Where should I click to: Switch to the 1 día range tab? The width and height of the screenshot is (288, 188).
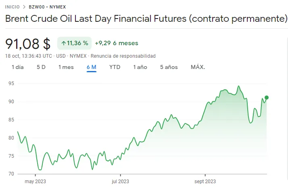(18, 67)
